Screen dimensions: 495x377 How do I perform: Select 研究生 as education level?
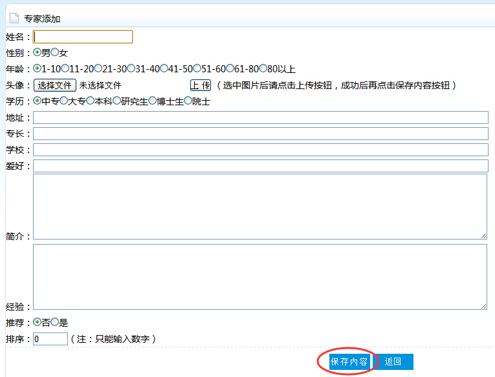tap(116, 101)
